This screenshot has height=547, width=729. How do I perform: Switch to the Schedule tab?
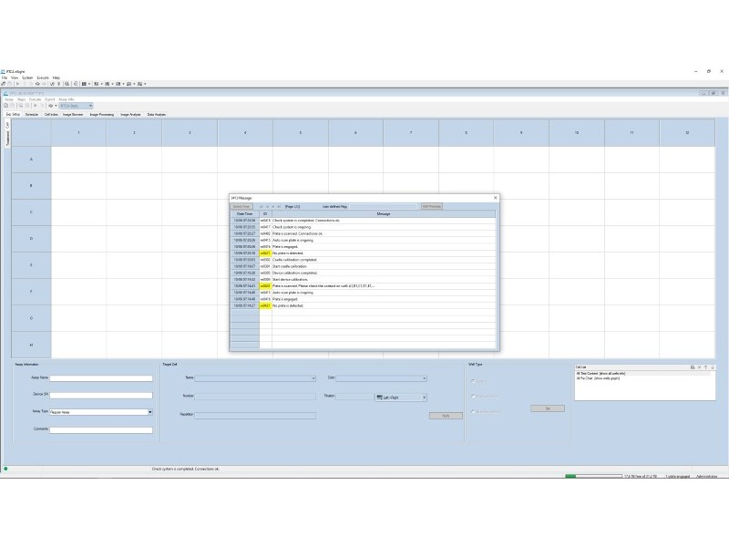32,115
